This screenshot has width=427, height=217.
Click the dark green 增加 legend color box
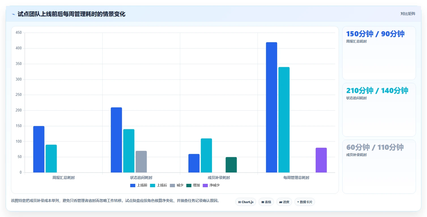pos(189,185)
